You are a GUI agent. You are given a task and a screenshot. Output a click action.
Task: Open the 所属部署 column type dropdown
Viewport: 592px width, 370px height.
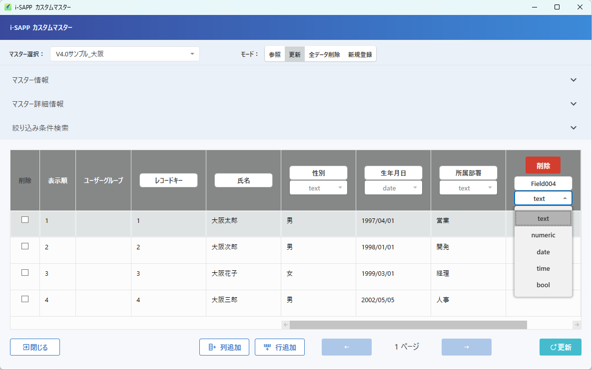coord(468,188)
